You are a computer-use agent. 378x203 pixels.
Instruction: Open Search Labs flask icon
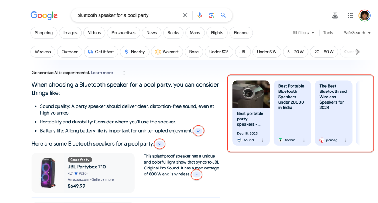[x=335, y=15]
